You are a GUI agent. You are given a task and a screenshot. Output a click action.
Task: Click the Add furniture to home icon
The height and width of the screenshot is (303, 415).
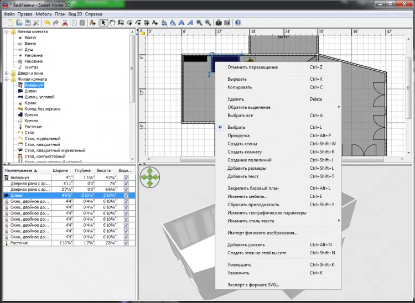tap(92, 23)
